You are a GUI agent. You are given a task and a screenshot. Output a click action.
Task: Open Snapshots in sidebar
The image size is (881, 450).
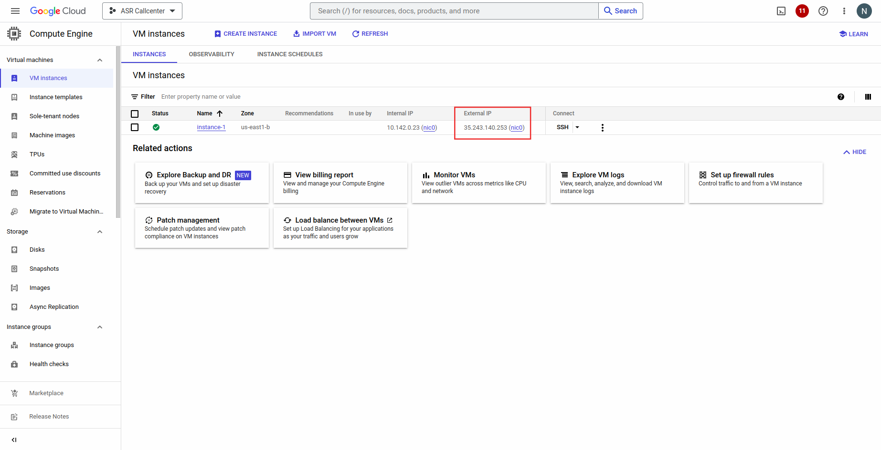[57, 269]
